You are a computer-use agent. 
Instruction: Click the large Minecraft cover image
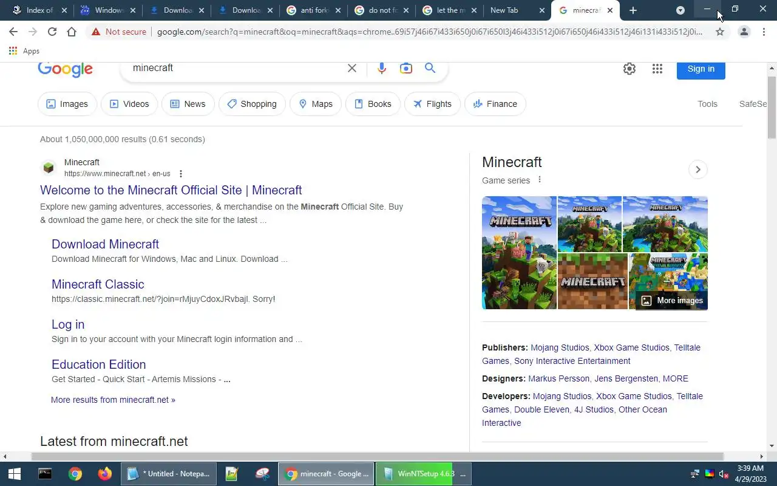coord(519,253)
